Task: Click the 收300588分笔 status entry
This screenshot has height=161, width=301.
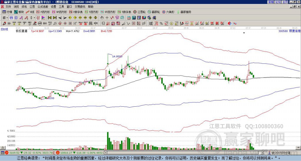Action: (x=279, y=153)
